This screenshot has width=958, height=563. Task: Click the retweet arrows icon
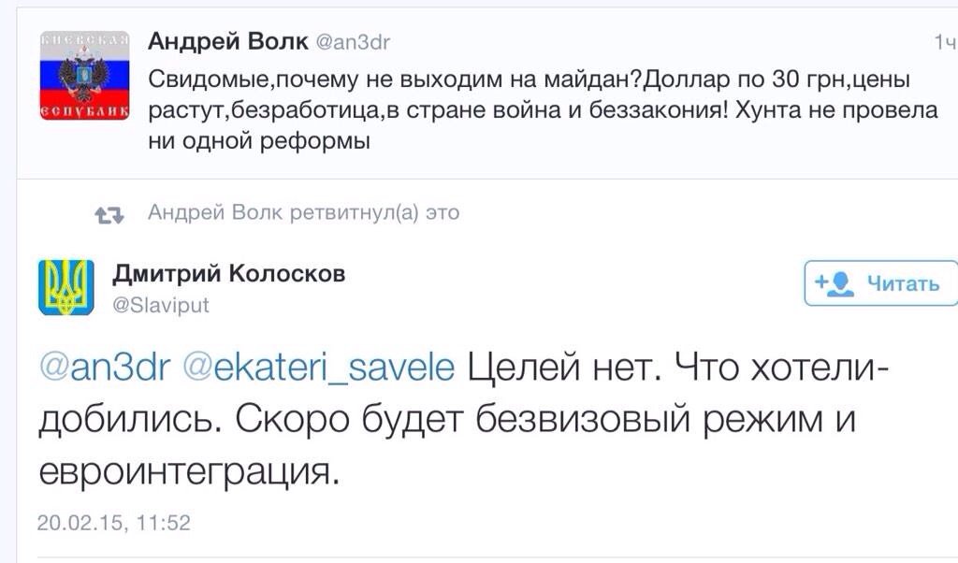click(x=109, y=214)
